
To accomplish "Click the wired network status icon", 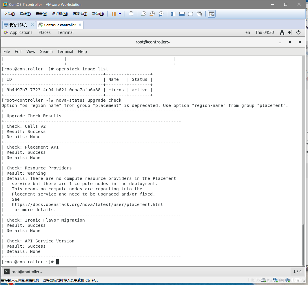I will [x=282, y=33].
